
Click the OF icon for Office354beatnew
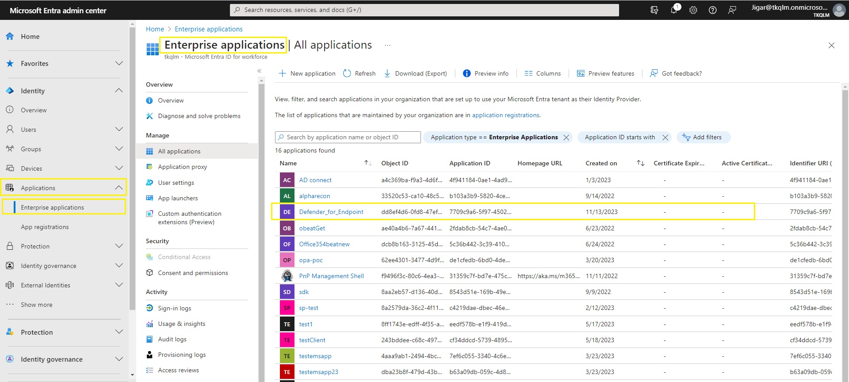[x=287, y=244]
